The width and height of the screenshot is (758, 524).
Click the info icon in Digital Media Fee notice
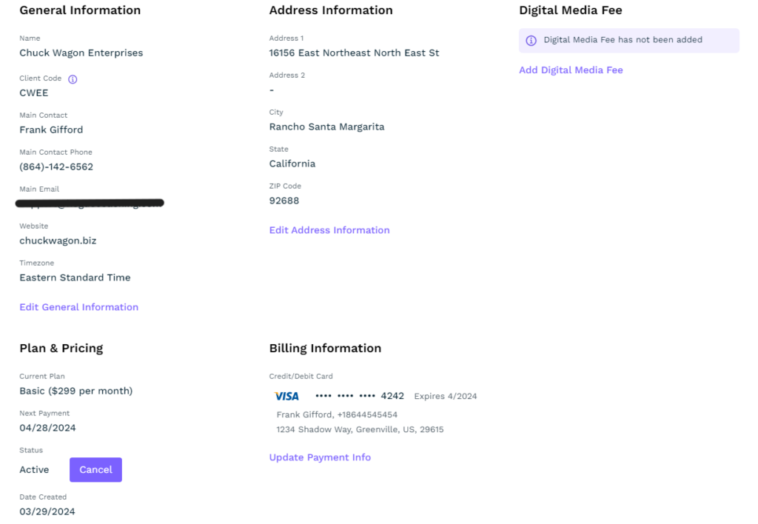pos(531,41)
